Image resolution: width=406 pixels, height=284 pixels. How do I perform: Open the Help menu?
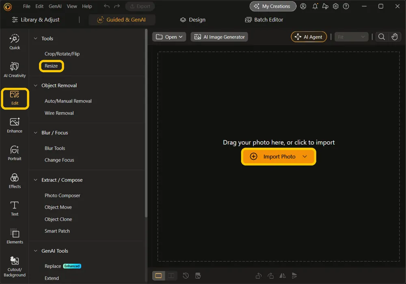(x=87, y=6)
